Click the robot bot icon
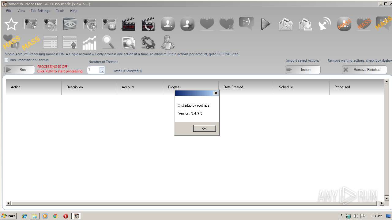Image resolution: width=392 pixels, height=220 pixels. click(x=168, y=42)
